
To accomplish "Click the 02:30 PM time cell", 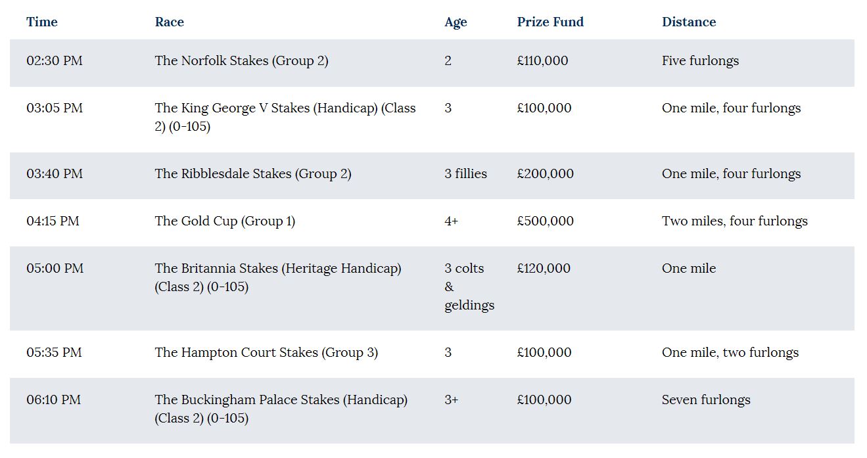I will (x=55, y=60).
